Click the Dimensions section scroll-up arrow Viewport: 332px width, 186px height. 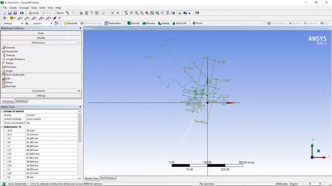[x=79, y=42]
